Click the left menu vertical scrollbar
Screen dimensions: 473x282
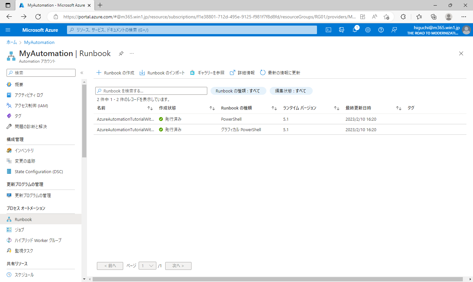(x=84, y=121)
